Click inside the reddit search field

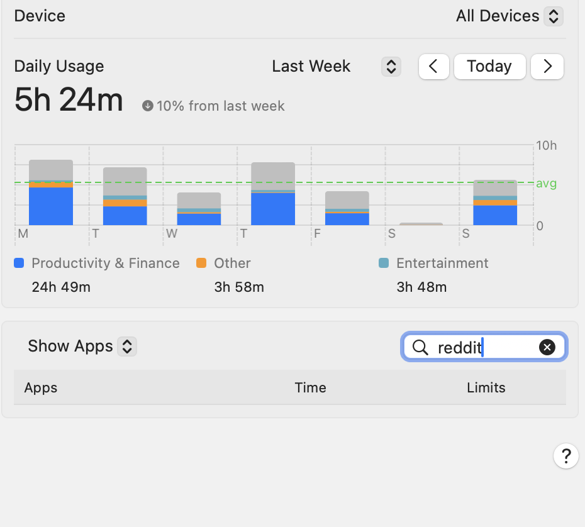coord(484,347)
